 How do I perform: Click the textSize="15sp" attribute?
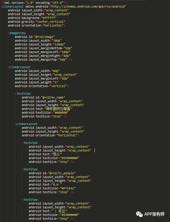[x=42, y=116]
